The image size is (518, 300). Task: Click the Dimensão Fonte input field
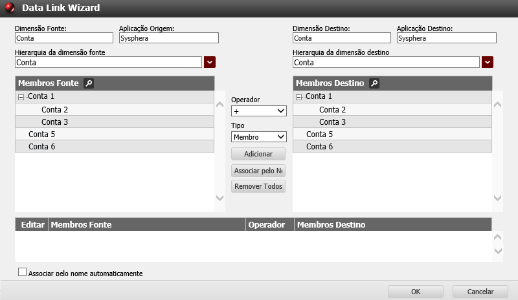(x=64, y=38)
